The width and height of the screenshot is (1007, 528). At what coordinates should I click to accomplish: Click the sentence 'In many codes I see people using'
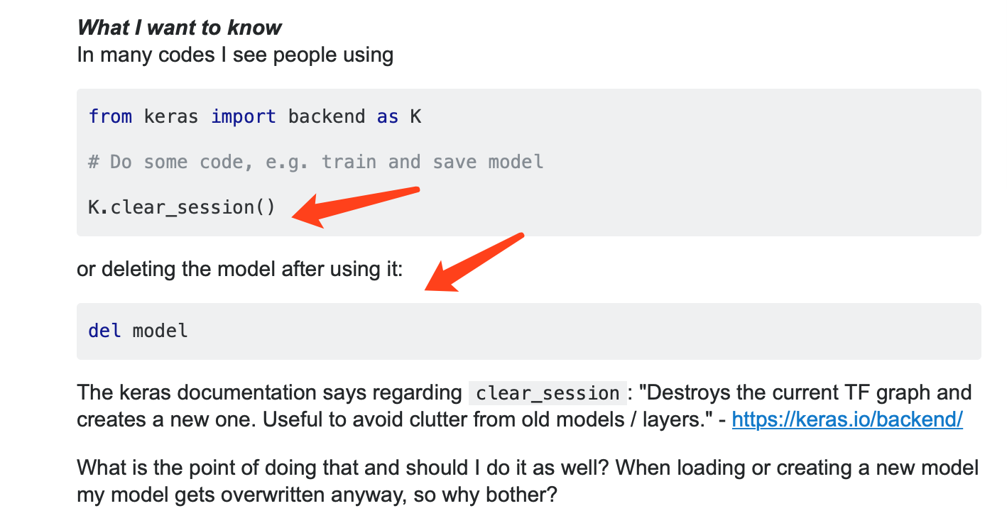235,55
